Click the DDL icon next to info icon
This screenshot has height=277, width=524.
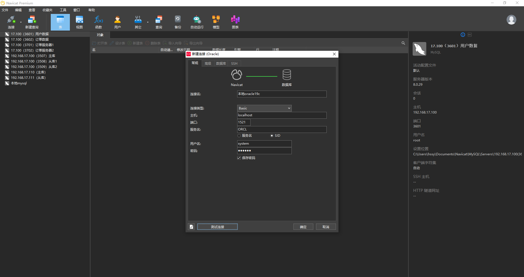coord(470,35)
